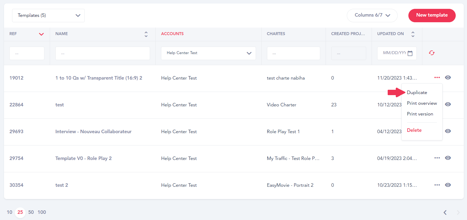467x220 pixels.
Task: Focus the REF filter input
Action: click(27, 53)
